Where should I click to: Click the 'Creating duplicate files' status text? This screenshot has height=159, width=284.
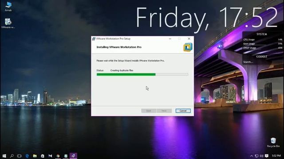coord(122,70)
